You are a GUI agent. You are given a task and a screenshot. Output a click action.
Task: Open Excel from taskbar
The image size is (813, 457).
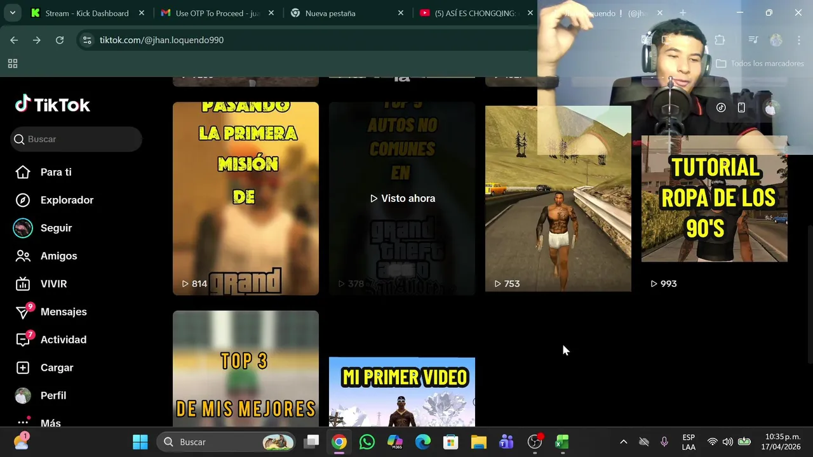point(563,442)
